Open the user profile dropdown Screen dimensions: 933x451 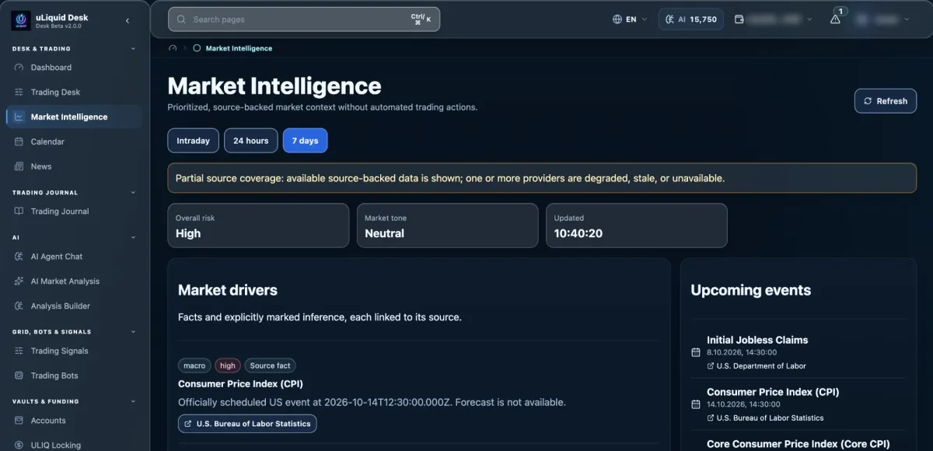pos(883,19)
